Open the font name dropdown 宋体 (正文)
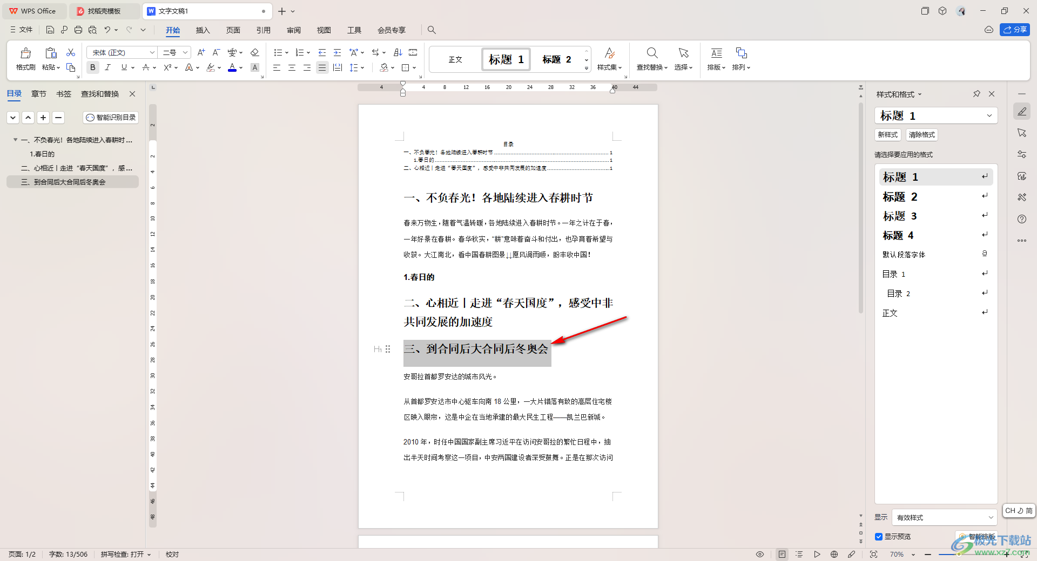 pos(152,52)
